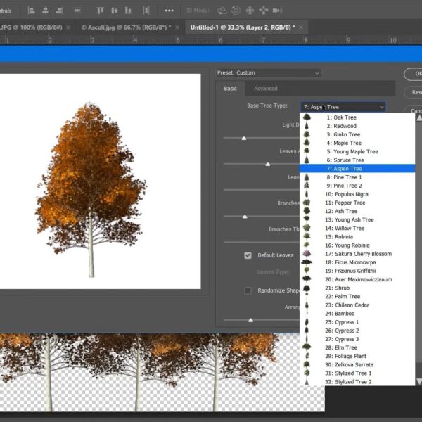The image size is (422, 422).
Task: Switch to the Advanced tab
Action: tap(266, 89)
